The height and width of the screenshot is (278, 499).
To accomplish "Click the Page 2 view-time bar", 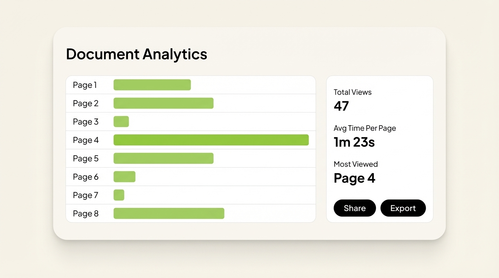I will pos(163,103).
